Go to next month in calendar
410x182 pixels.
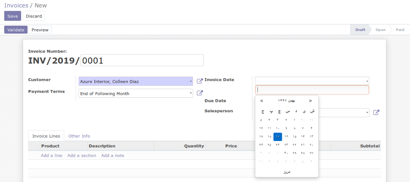click(310, 101)
